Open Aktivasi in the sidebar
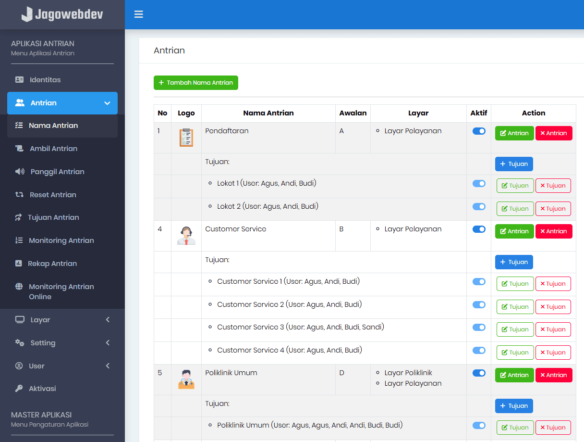 pos(42,389)
